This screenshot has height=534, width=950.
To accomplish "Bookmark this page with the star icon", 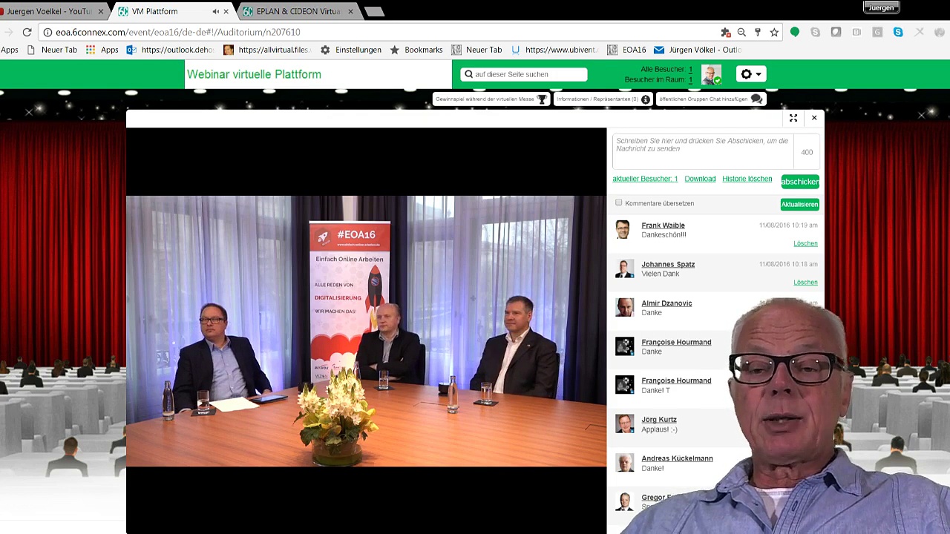I will 774,32.
